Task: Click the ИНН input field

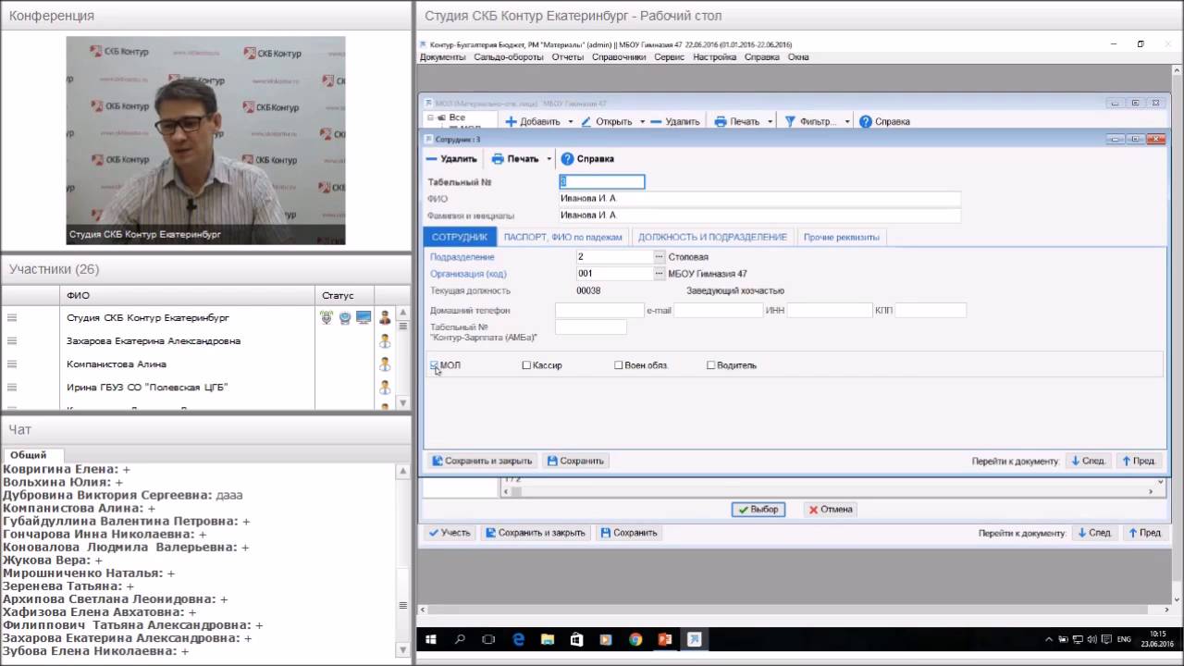Action: pos(830,310)
